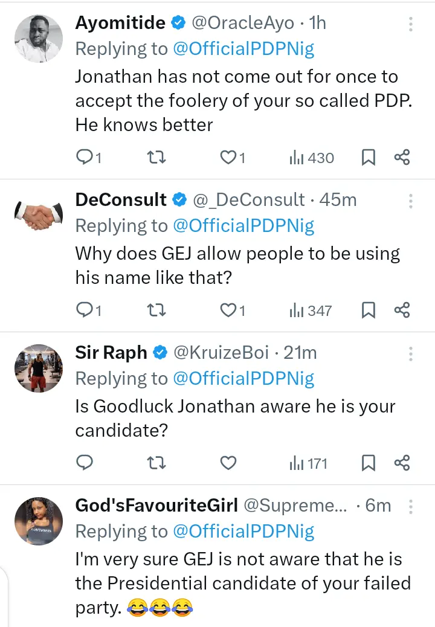435x627 pixels.
Task: Open more options for Ayomitide's tweet
Action: point(411,24)
